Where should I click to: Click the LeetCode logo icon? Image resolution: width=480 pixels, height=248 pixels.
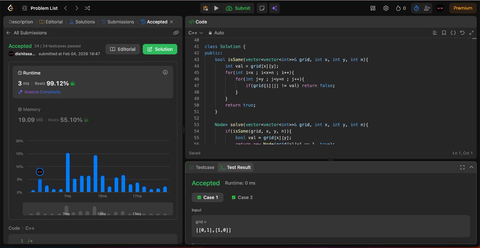click(10, 8)
